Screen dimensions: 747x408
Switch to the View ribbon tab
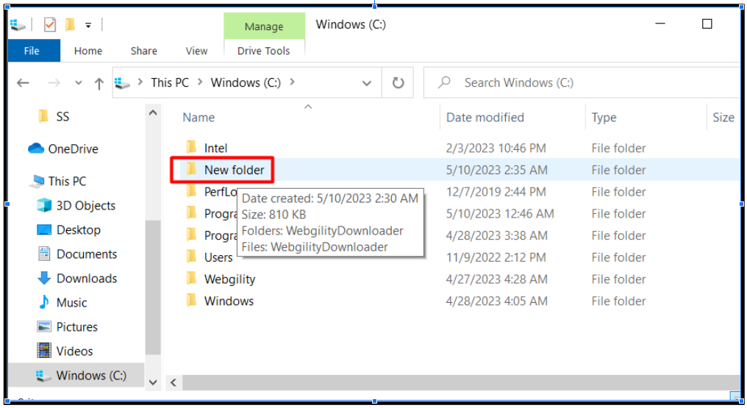pyautogui.click(x=196, y=51)
